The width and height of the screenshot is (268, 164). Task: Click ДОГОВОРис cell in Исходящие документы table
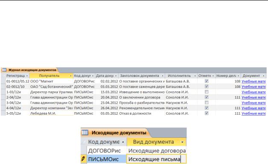pyautogui.click(x=107, y=150)
